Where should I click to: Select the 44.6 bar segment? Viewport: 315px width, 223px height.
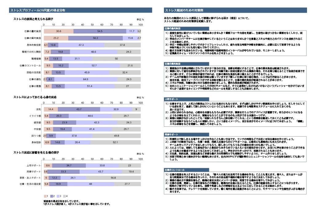click(x=90, y=116)
